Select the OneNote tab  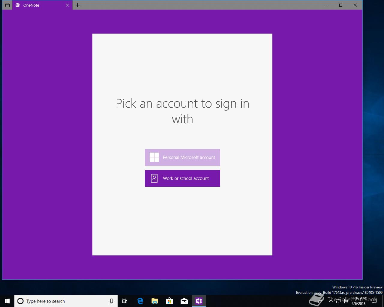coord(42,5)
